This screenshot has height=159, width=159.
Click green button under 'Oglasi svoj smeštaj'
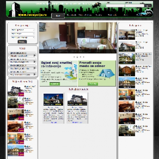click(55, 84)
